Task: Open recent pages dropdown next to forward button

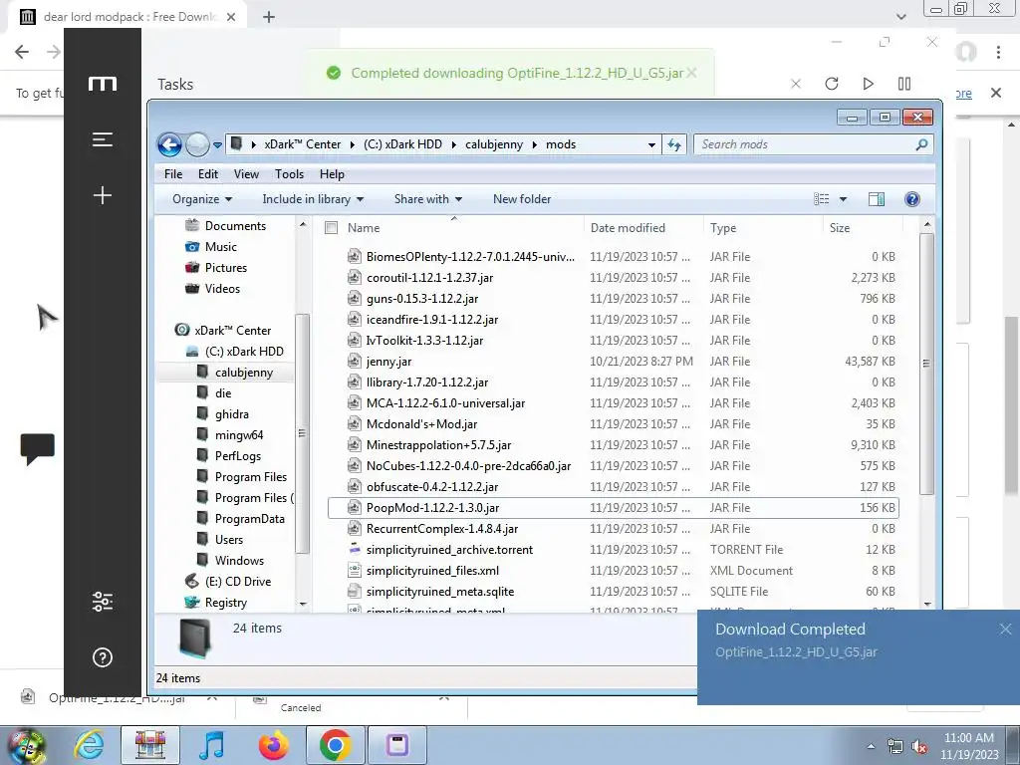Action: pos(217,145)
